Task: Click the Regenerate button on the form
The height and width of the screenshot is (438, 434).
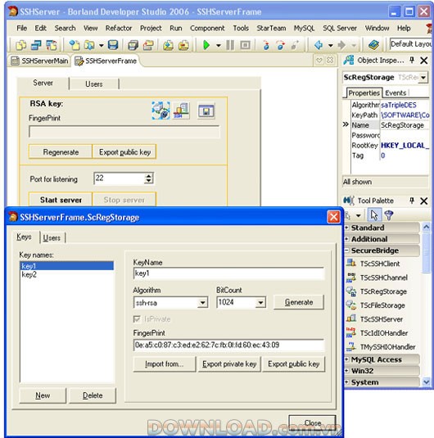Action: (x=61, y=152)
